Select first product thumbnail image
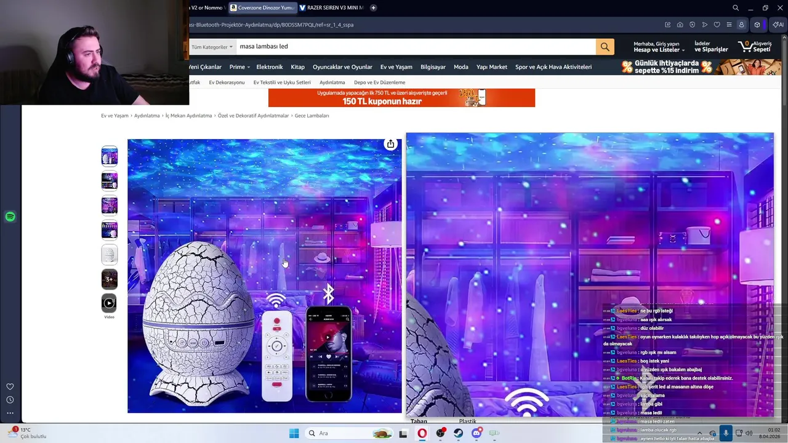This screenshot has height=443, width=788. tap(109, 156)
